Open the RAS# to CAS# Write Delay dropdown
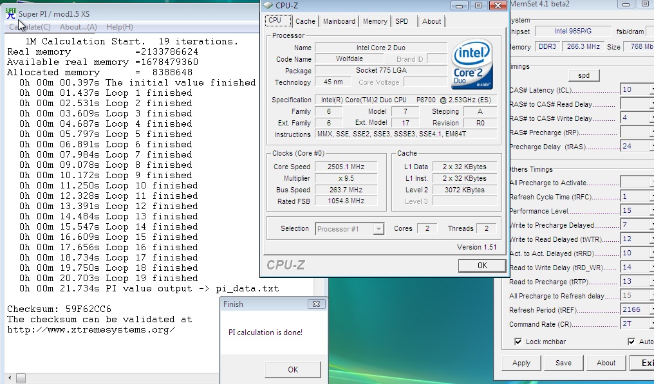The width and height of the screenshot is (654, 384). point(651,118)
